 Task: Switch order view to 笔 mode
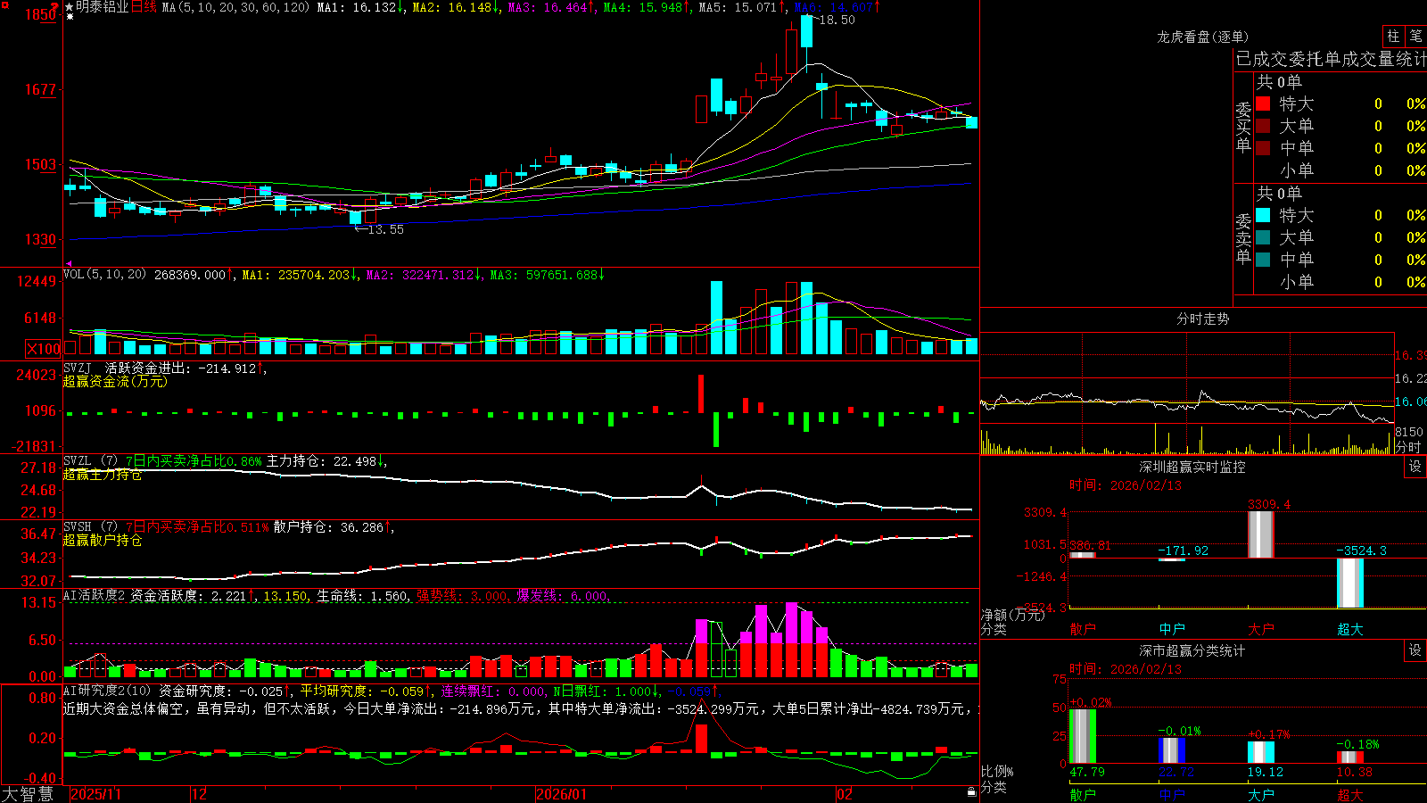1415,37
